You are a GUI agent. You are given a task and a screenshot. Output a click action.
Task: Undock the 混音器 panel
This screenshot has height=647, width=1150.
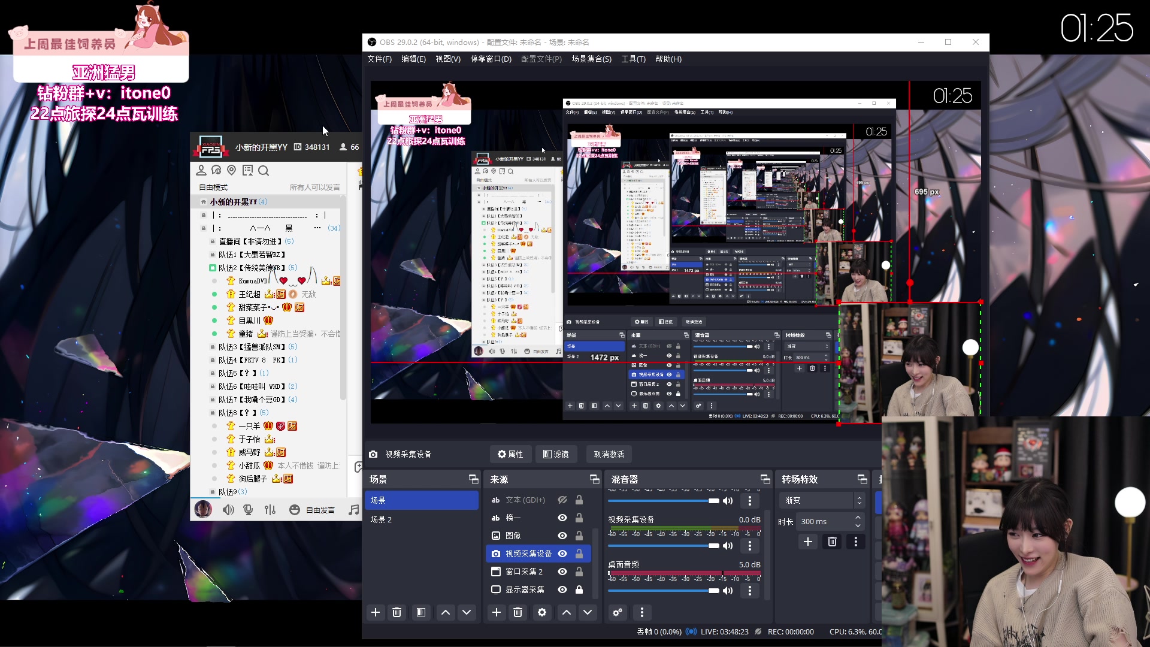(x=765, y=479)
